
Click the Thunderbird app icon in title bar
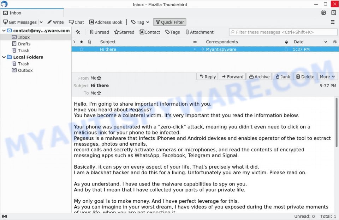[x=4, y=4]
